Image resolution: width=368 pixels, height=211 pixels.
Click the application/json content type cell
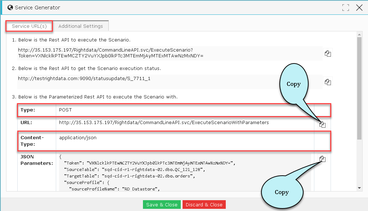tap(185, 141)
